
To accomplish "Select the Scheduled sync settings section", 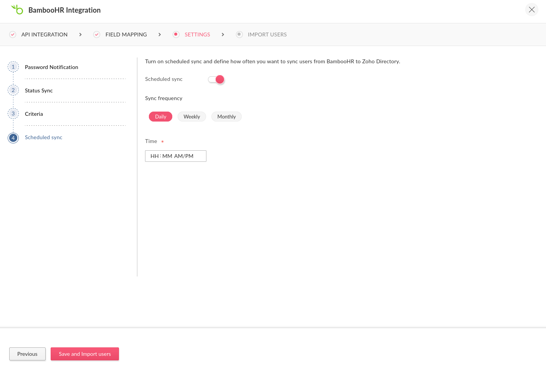I will pyautogui.click(x=43, y=137).
